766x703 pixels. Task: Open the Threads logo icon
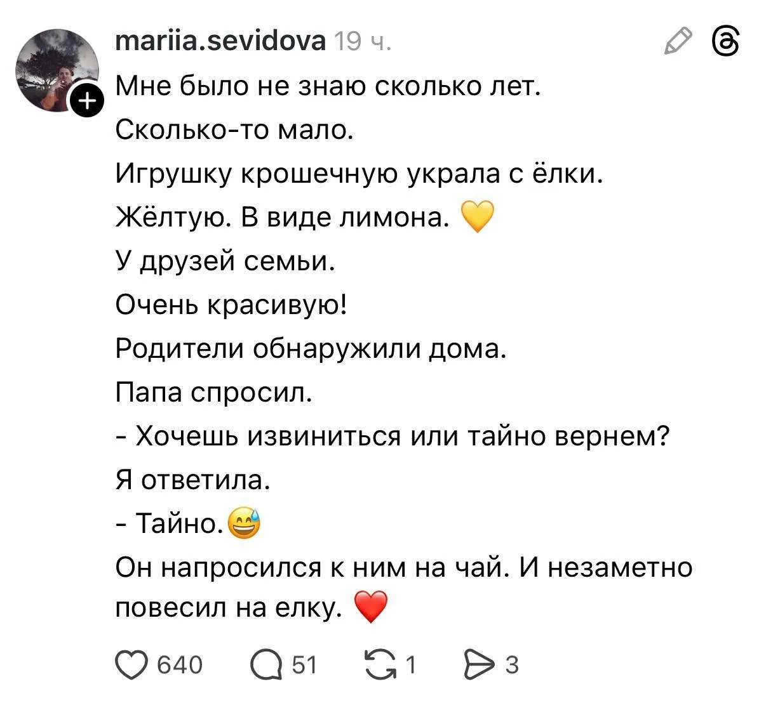727,41
